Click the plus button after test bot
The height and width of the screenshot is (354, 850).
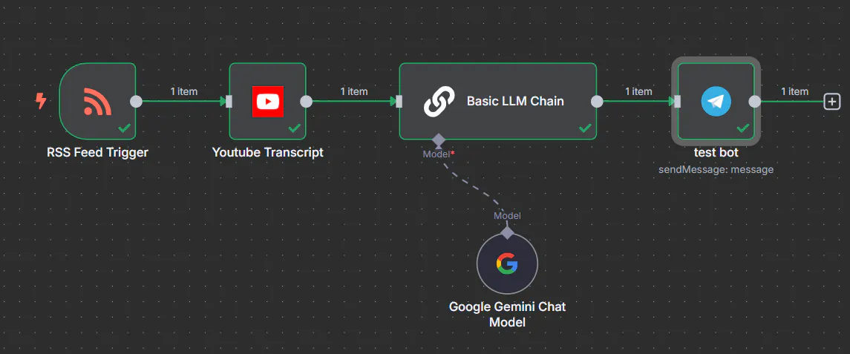coord(831,102)
